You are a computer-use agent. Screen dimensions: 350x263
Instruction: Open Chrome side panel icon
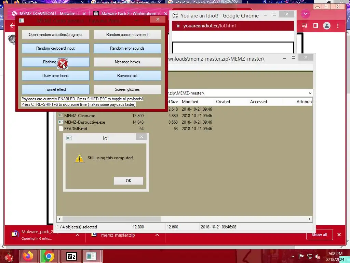coord(315,26)
